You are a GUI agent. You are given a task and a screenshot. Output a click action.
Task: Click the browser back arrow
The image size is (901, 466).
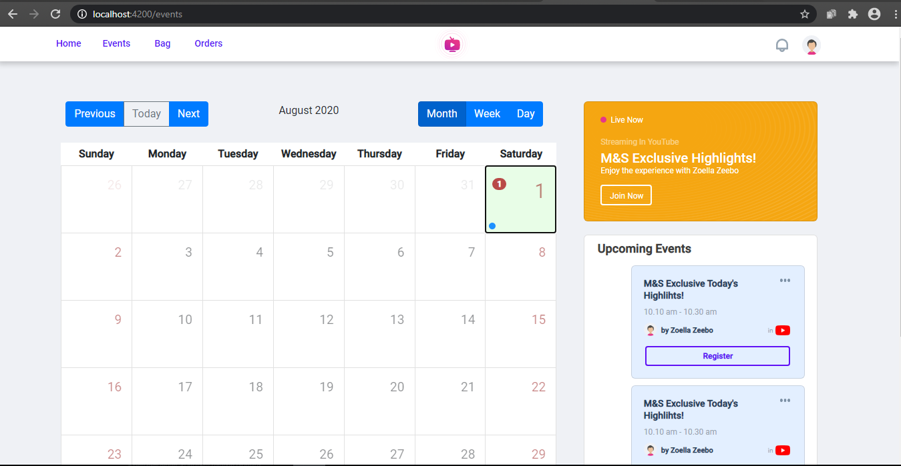(x=13, y=13)
